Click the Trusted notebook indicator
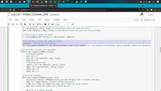The width and height of the screenshot is (161, 91). tap(136, 20)
